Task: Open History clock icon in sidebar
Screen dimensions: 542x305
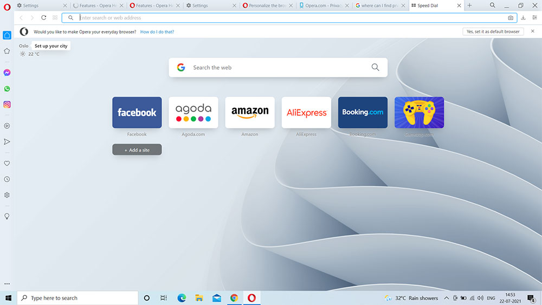Action: point(7,179)
